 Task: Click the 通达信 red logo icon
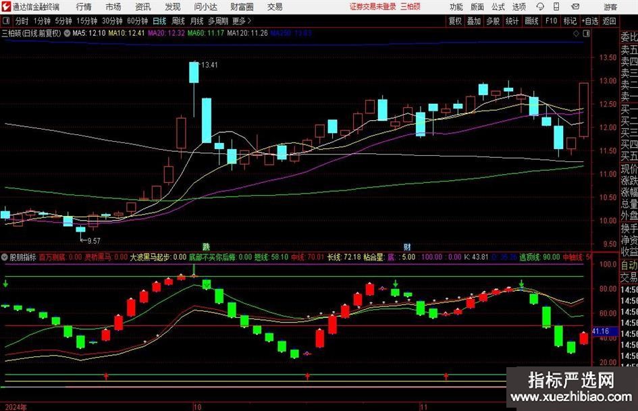point(6,7)
